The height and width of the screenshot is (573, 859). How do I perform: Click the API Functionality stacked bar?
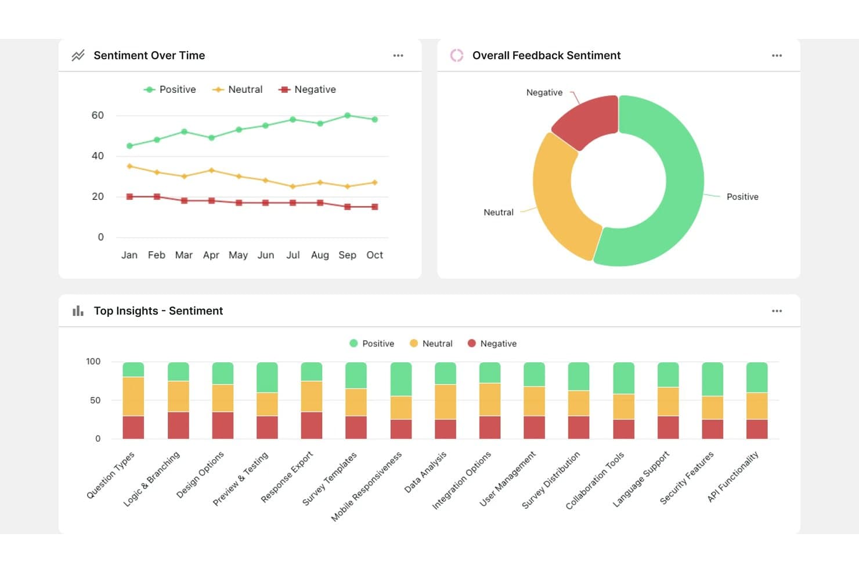click(x=757, y=401)
